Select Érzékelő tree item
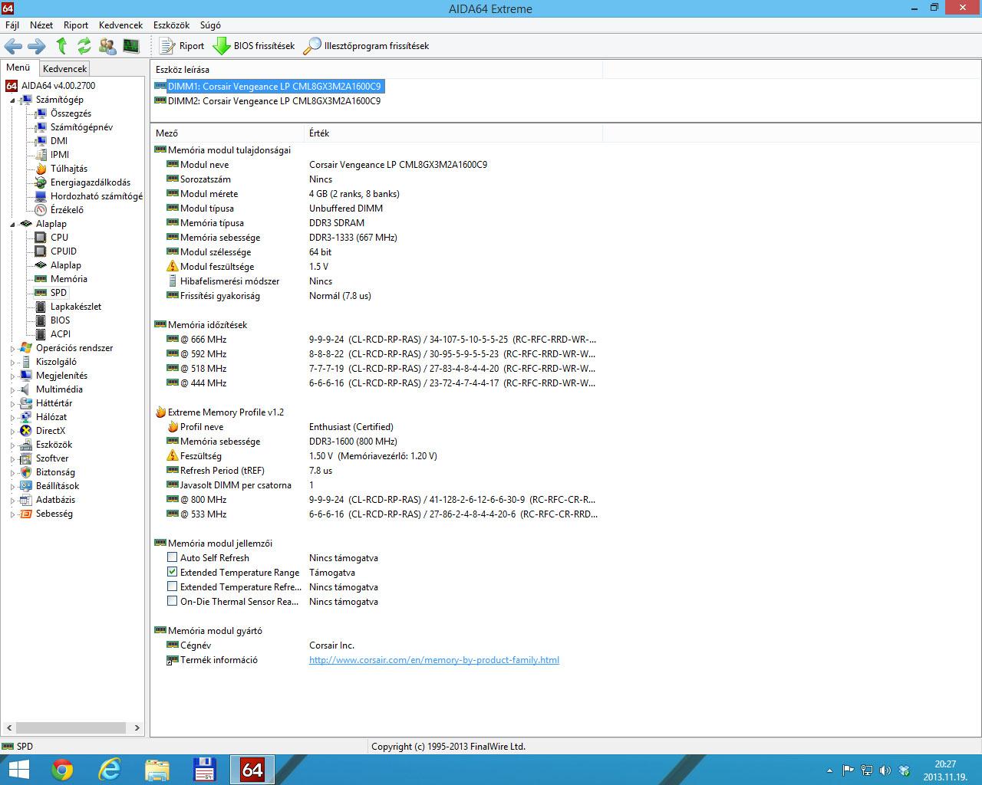 tap(67, 210)
